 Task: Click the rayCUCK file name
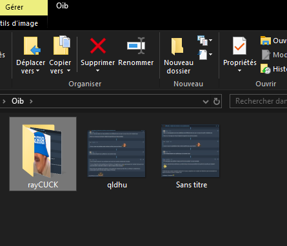point(43,185)
